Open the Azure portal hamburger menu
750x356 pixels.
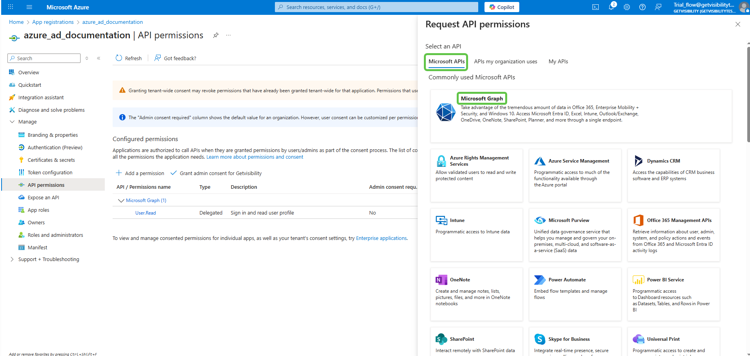[x=29, y=7]
